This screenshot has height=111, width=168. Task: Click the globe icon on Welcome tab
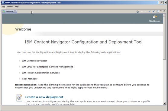pyautogui.click(x=4, y=11)
